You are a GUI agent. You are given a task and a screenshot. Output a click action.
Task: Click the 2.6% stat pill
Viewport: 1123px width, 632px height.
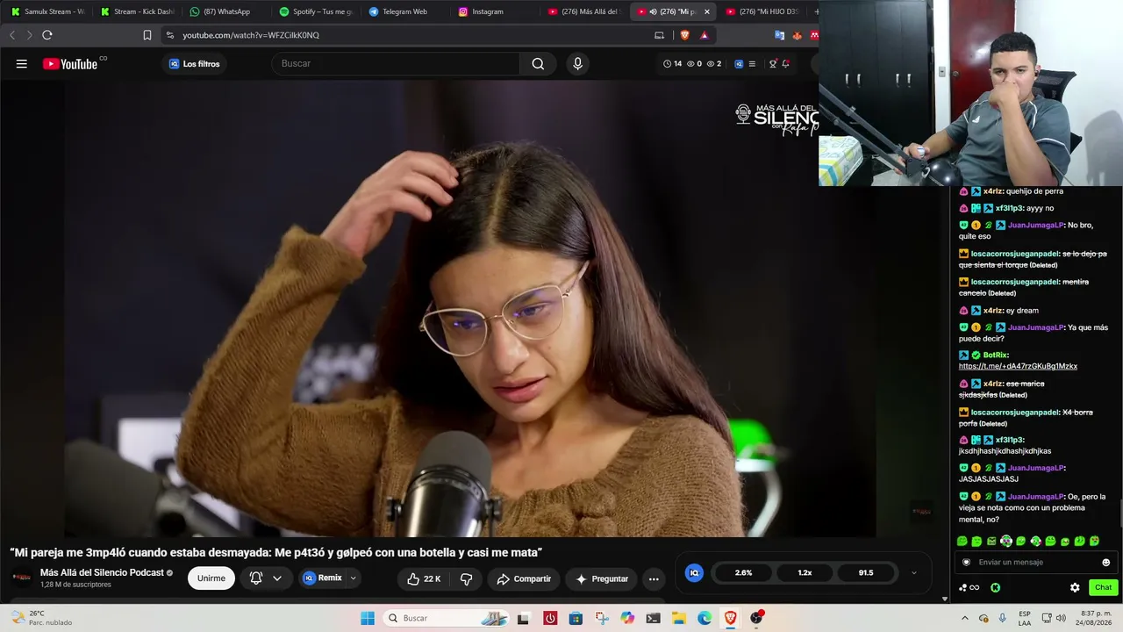click(743, 573)
